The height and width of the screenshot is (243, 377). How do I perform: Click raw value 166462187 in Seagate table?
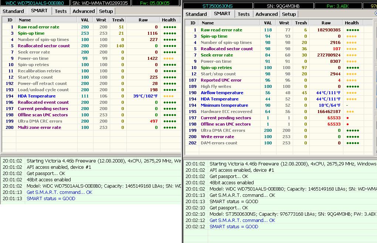329,112
